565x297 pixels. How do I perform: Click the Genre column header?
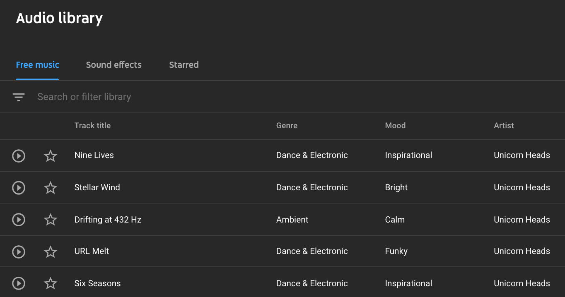click(287, 126)
